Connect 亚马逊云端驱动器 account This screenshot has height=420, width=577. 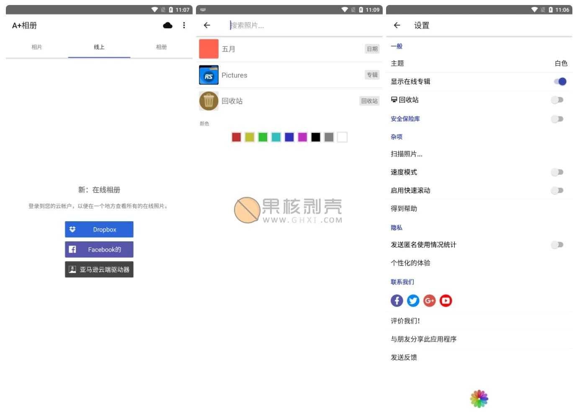[99, 269]
